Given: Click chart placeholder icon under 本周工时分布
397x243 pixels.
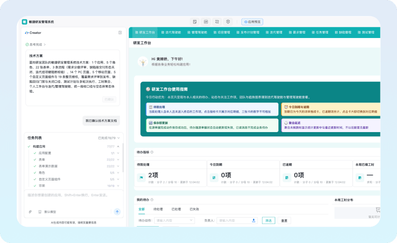Looking at the screenshot, I should pyautogui.click(x=378, y=210).
